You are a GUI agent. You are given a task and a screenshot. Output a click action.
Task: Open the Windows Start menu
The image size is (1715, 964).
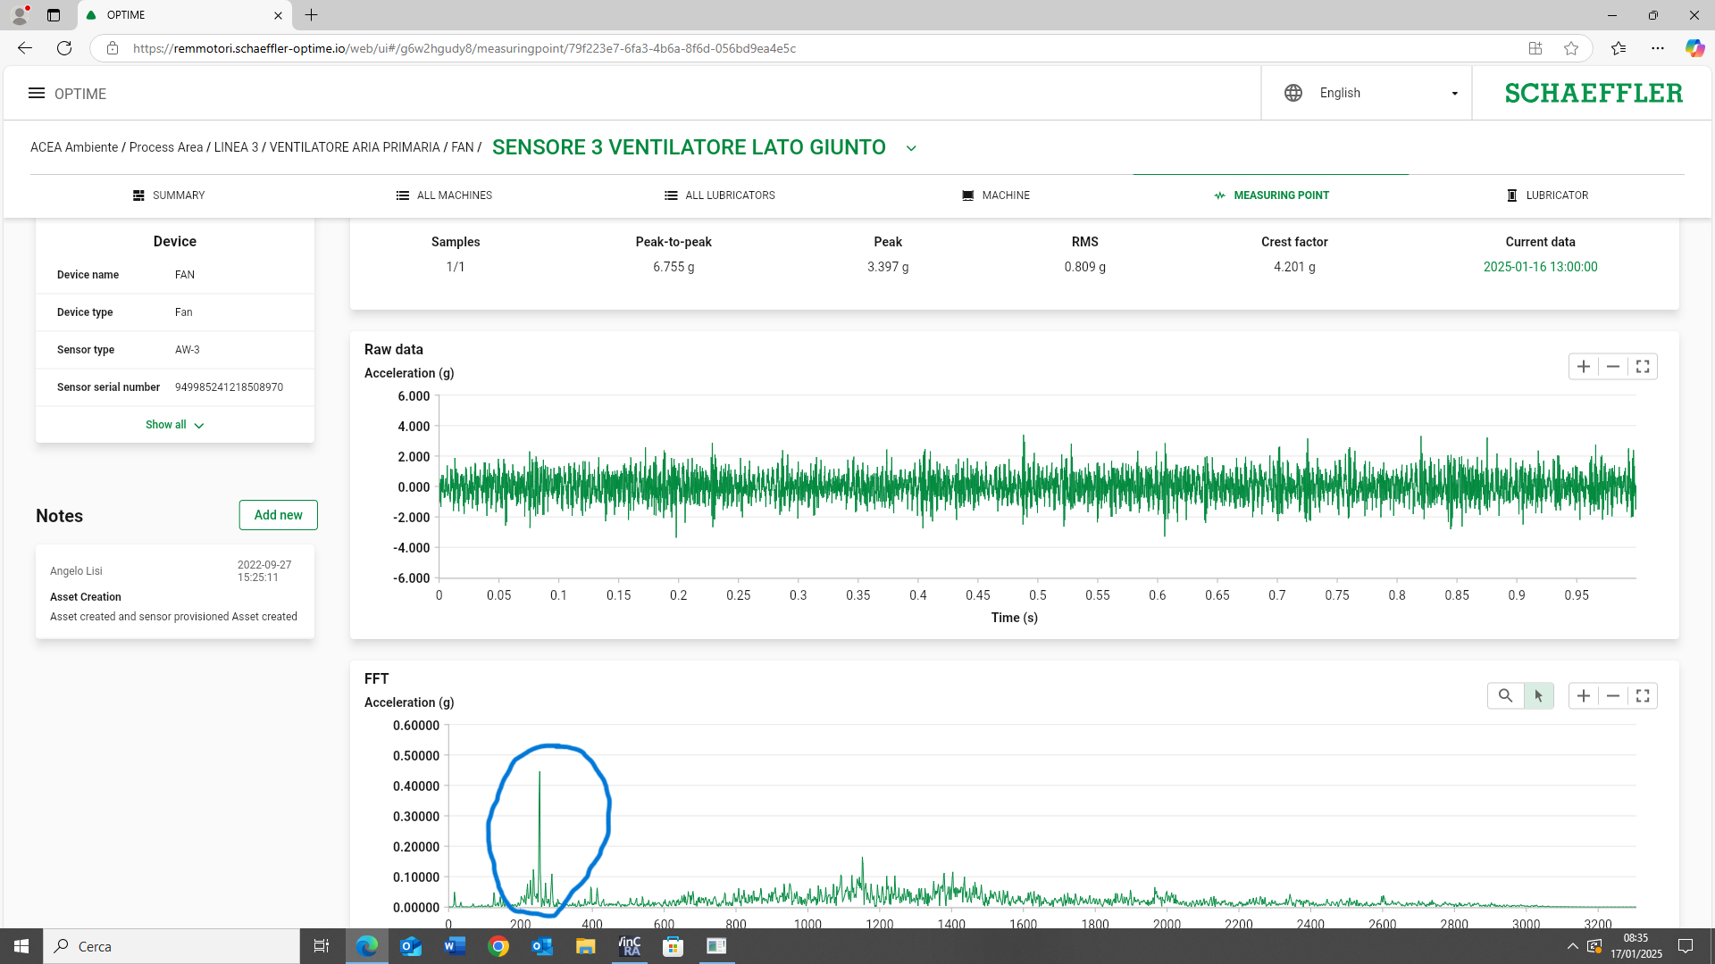(x=21, y=946)
